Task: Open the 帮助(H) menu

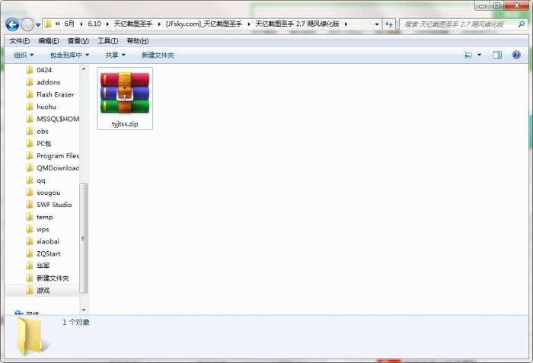Action: coord(138,41)
